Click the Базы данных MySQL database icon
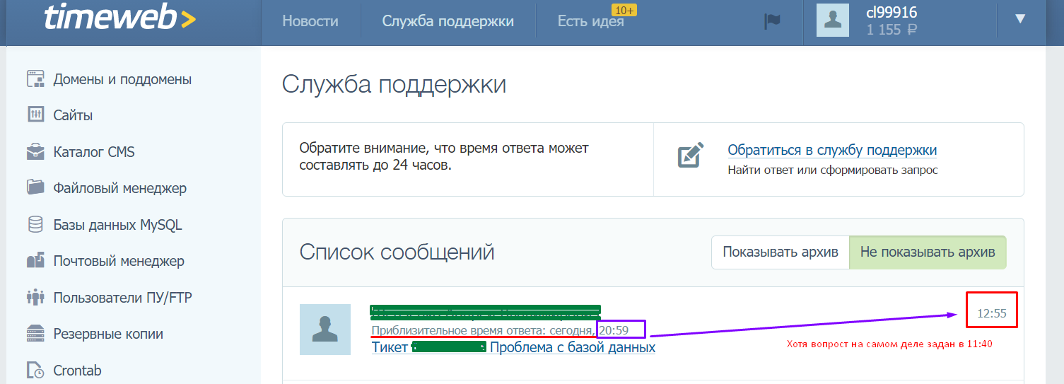The width and height of the screenshot is (1064, 384). click(x=35, y=225)
